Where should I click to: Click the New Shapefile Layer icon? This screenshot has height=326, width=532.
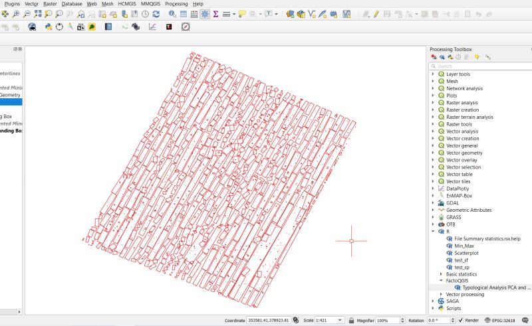coord(311,14)
